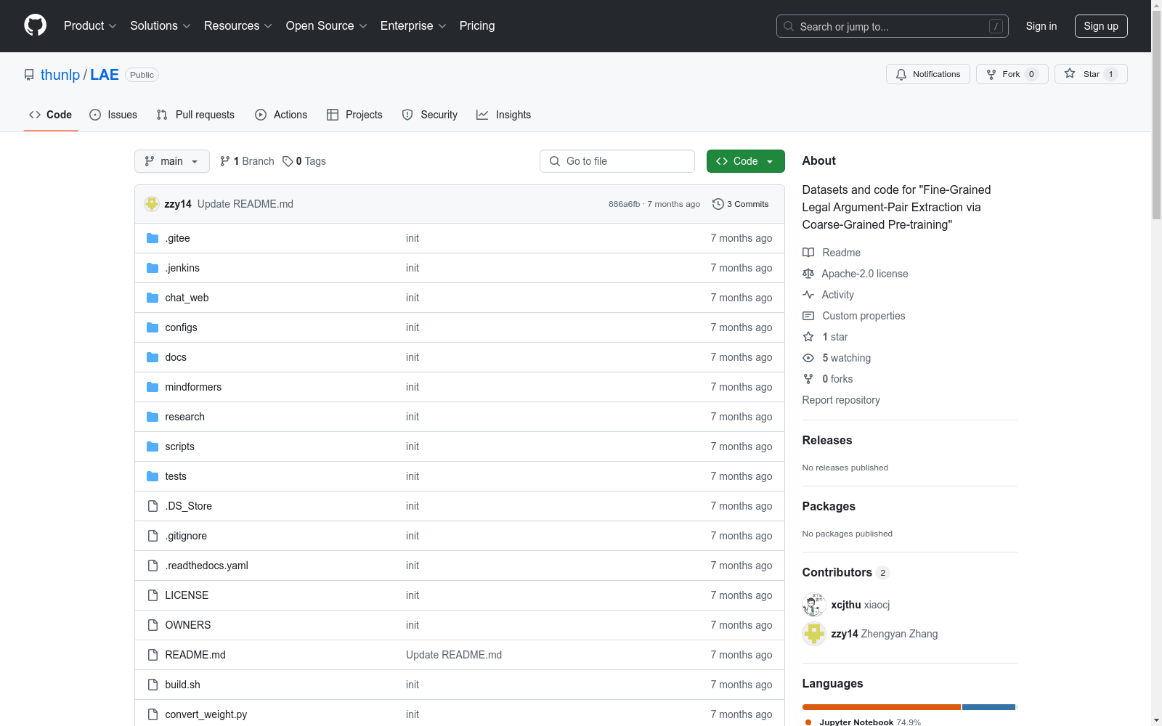Expand the Product menu

(90, 25)
